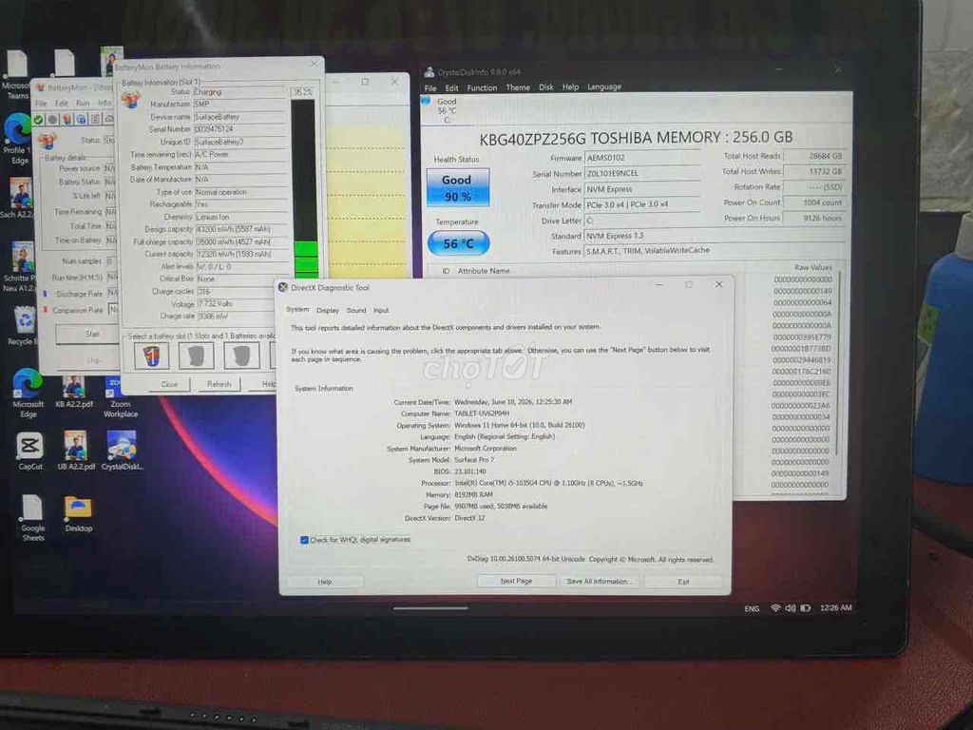Select battery slot 1 icon in Battery Information
This screenshot has width=973, height=730.
click(x=151, y=356)
